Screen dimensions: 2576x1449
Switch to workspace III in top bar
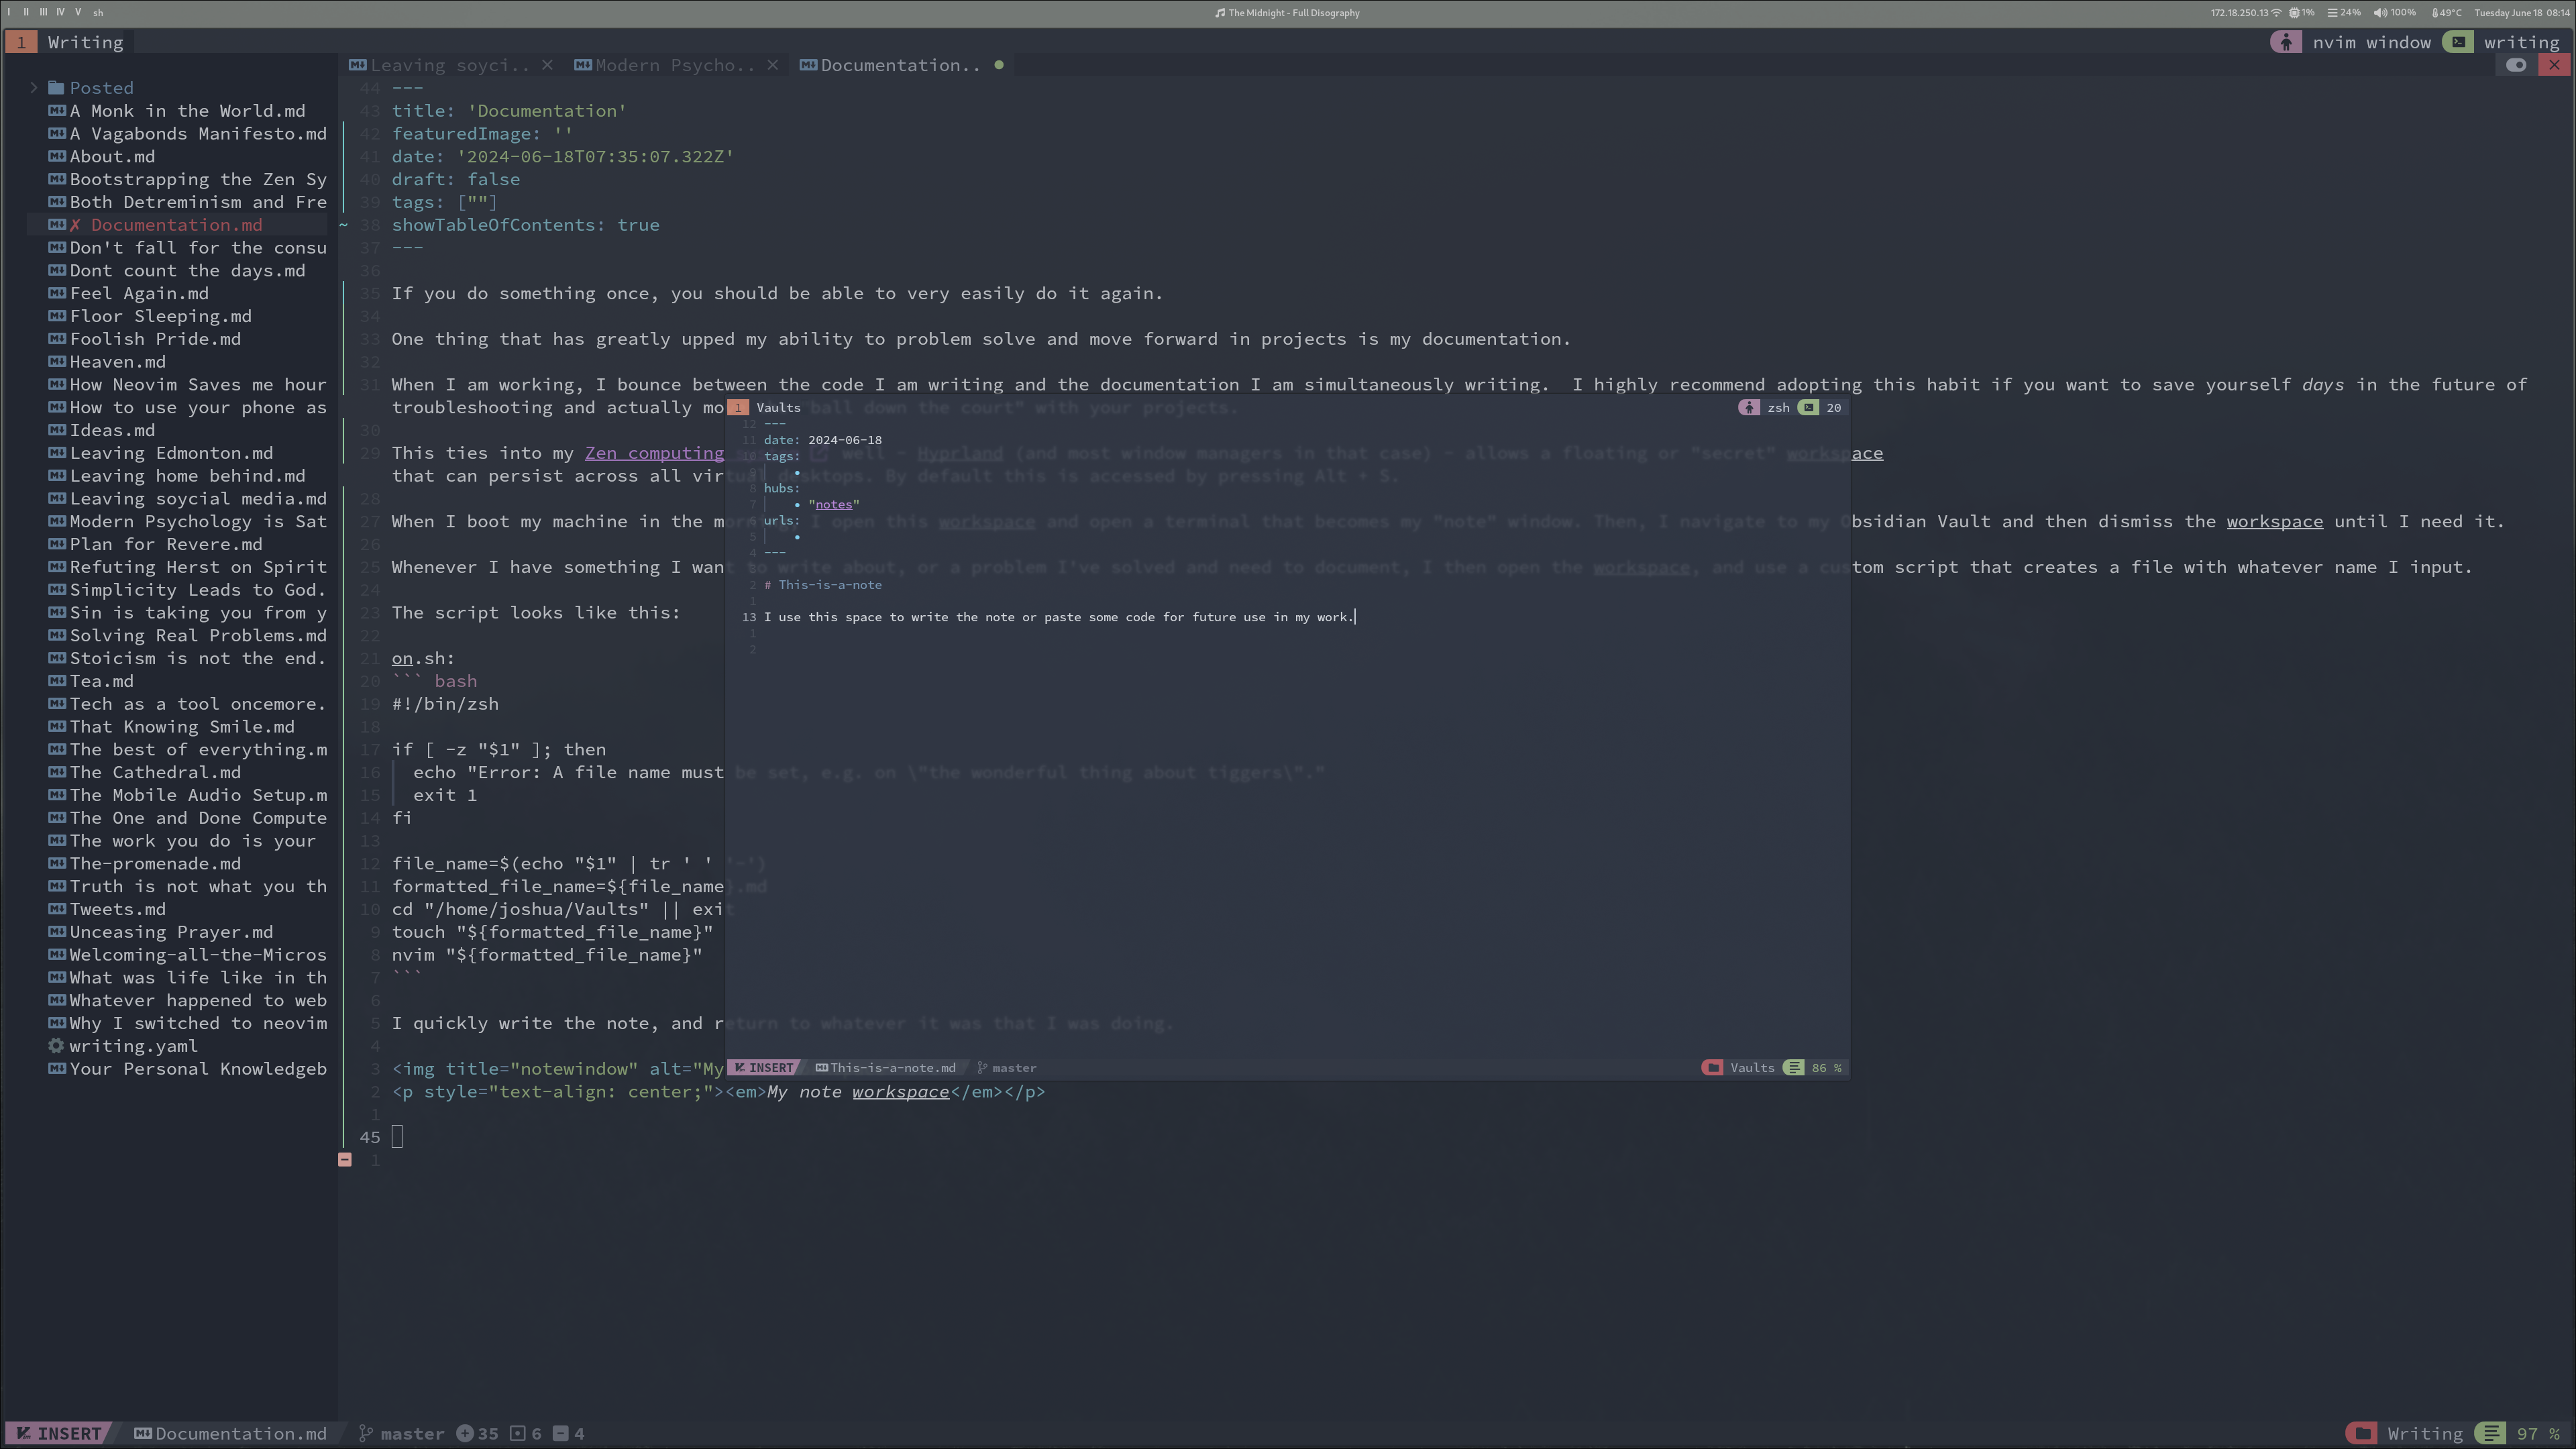43,13
